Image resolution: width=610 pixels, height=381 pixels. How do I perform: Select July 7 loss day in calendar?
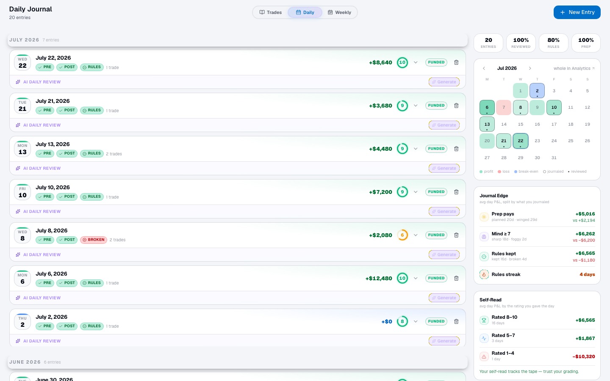coord(504,108)
